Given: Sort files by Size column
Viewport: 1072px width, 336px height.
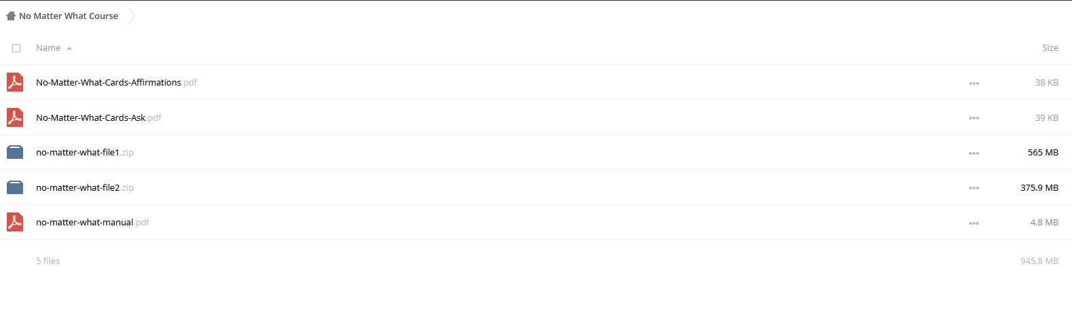Looking at the screenshot, I should point(1050,48).
